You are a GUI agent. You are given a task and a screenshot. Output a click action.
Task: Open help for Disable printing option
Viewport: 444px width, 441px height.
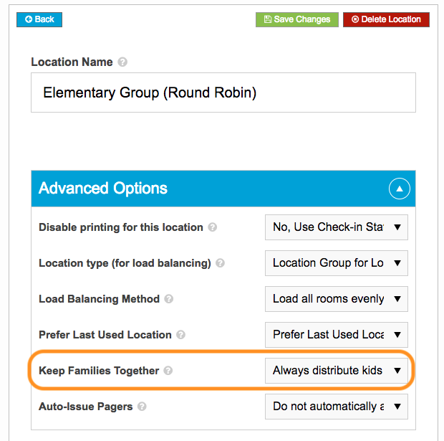pos(213,227)
